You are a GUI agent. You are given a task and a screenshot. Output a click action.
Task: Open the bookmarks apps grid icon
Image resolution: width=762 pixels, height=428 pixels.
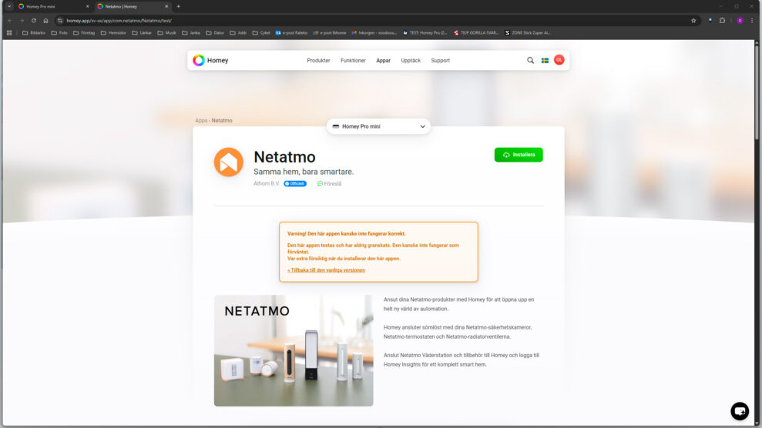coord(9,33)
